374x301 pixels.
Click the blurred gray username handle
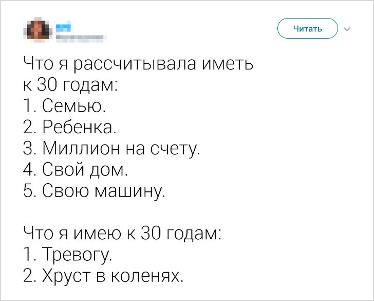(x=78, y=37)
